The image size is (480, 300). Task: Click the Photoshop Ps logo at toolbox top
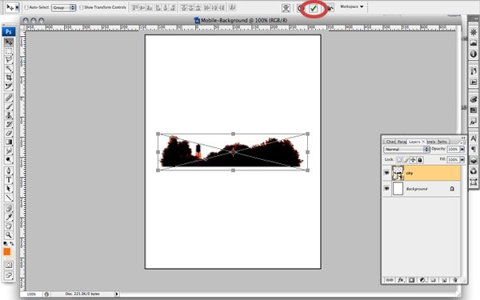pos(9,32)
